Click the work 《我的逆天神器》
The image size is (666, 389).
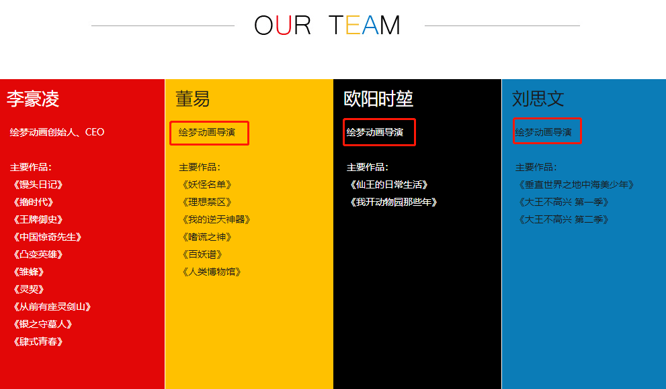216,219
